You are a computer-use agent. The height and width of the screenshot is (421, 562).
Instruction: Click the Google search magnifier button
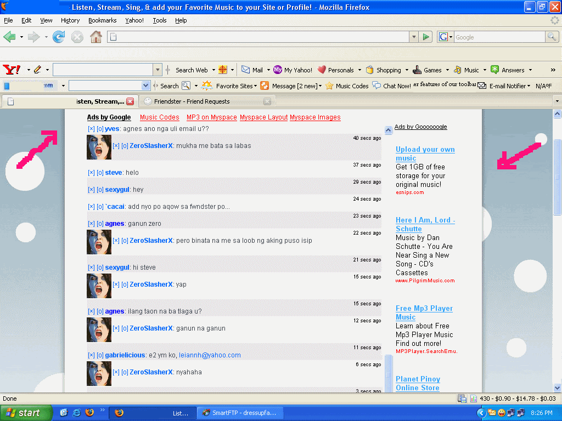pos(552,37)
